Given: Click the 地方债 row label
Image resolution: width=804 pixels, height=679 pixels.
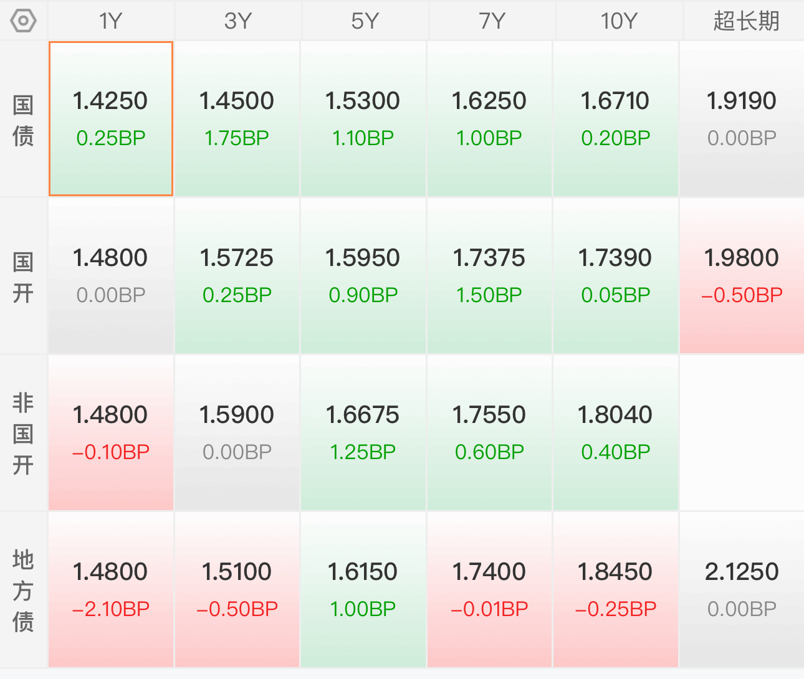Looking at the screenshot, I should pyautogui.click(x=23, y=591).
